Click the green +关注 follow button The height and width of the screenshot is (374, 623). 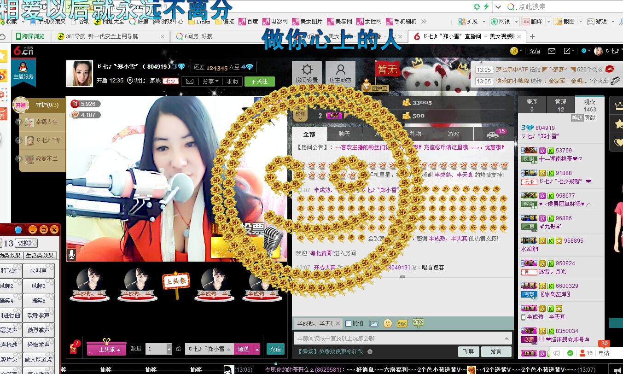click(x=260, y=81)
